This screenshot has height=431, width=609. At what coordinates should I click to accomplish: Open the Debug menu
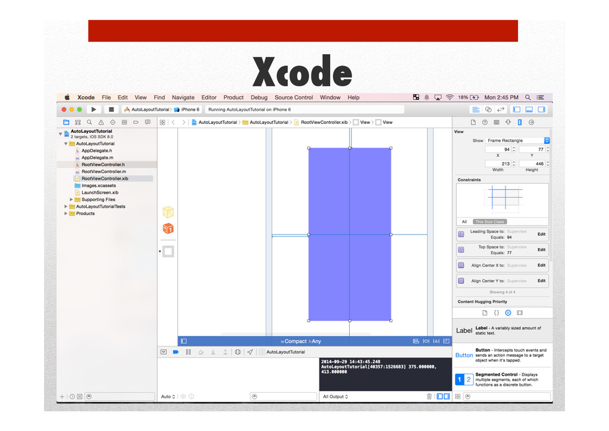pos(259,98)
